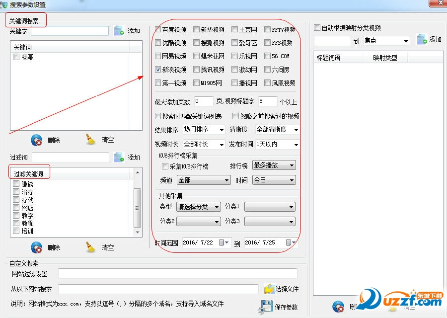
Task: Open the calendar icon of the end date
Action: click(291, 242)
